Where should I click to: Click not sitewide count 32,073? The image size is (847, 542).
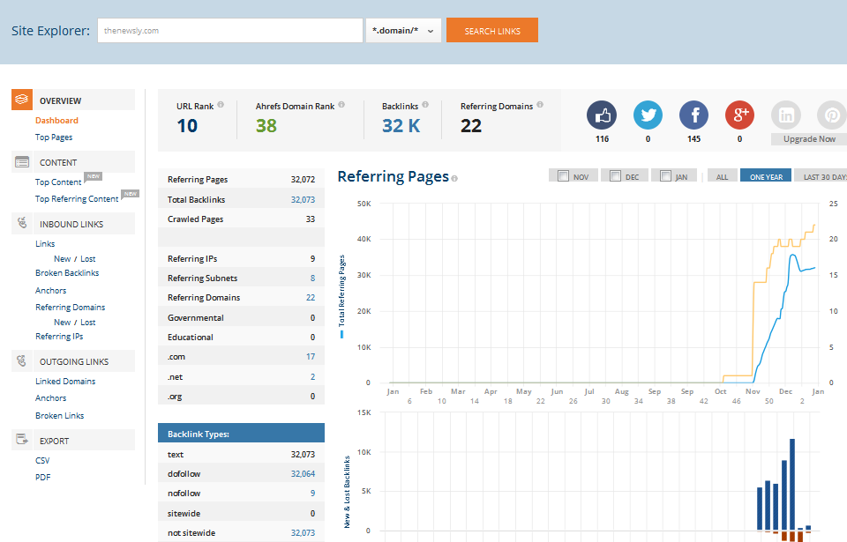coord(303,533)
